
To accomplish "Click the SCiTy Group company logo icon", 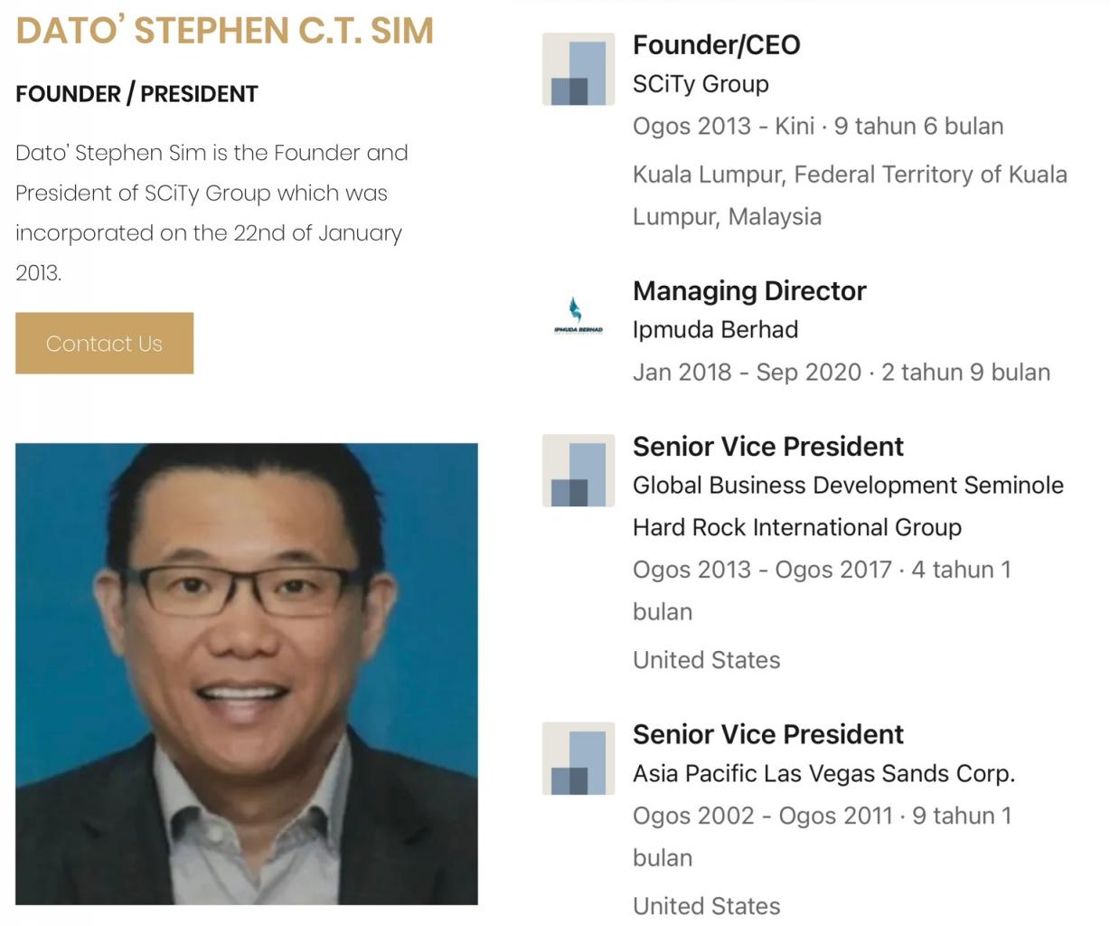I will pyautogui.click(x=578, y=70).
